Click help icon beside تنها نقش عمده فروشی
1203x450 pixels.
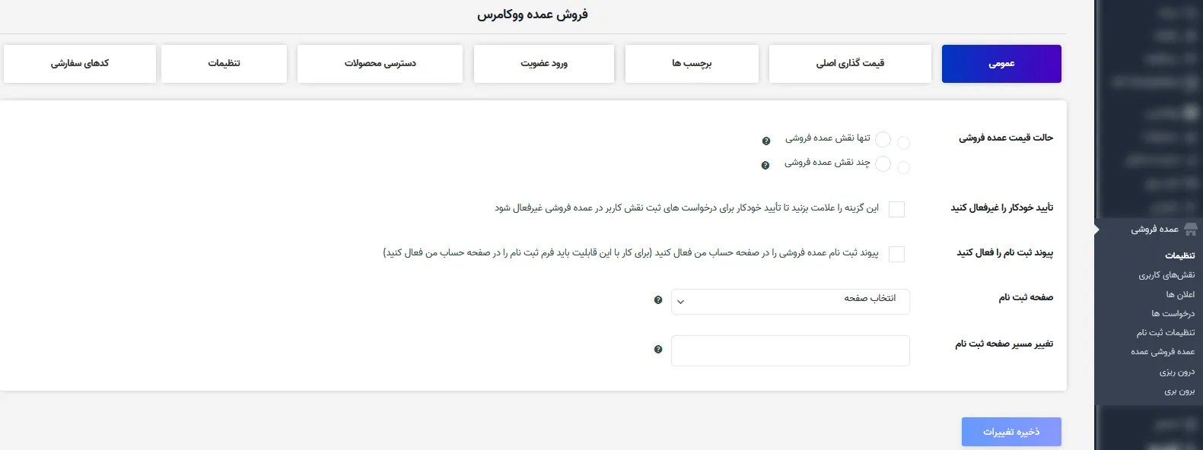[x=766, y=141]
